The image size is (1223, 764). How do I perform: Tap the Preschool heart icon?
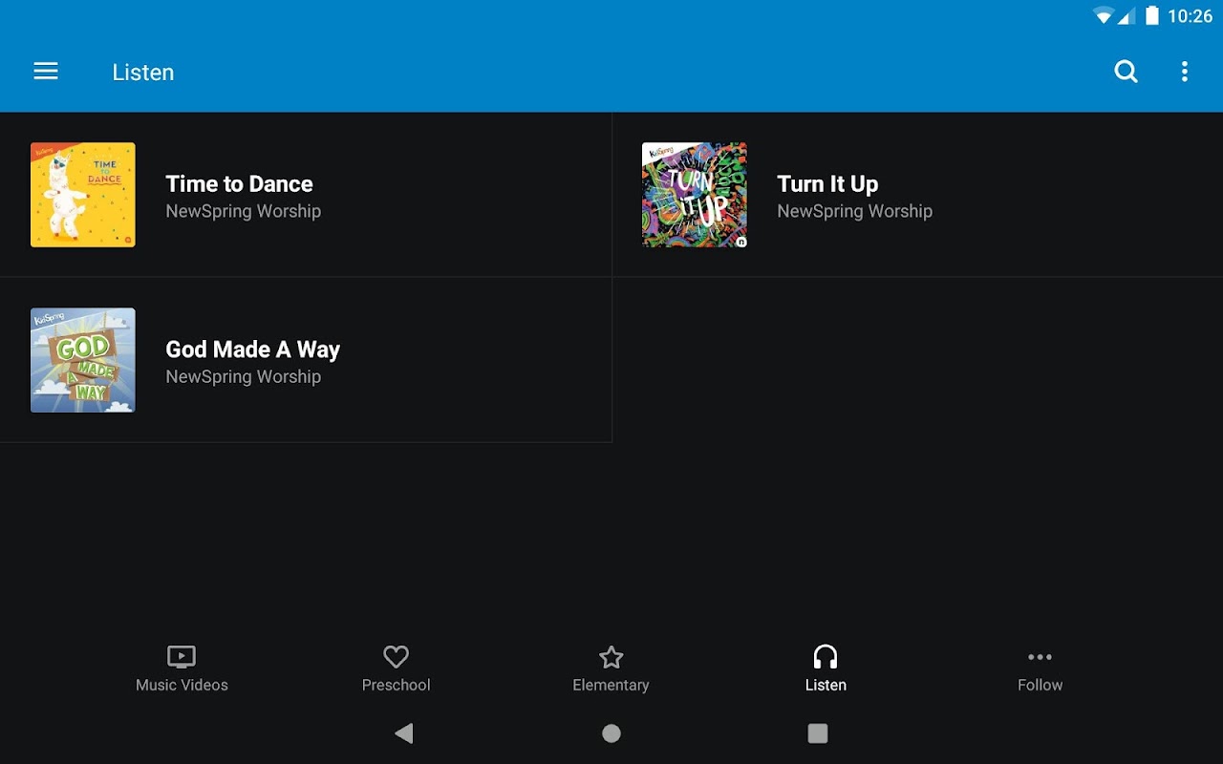pyautogui.click(x=396, y=657)
